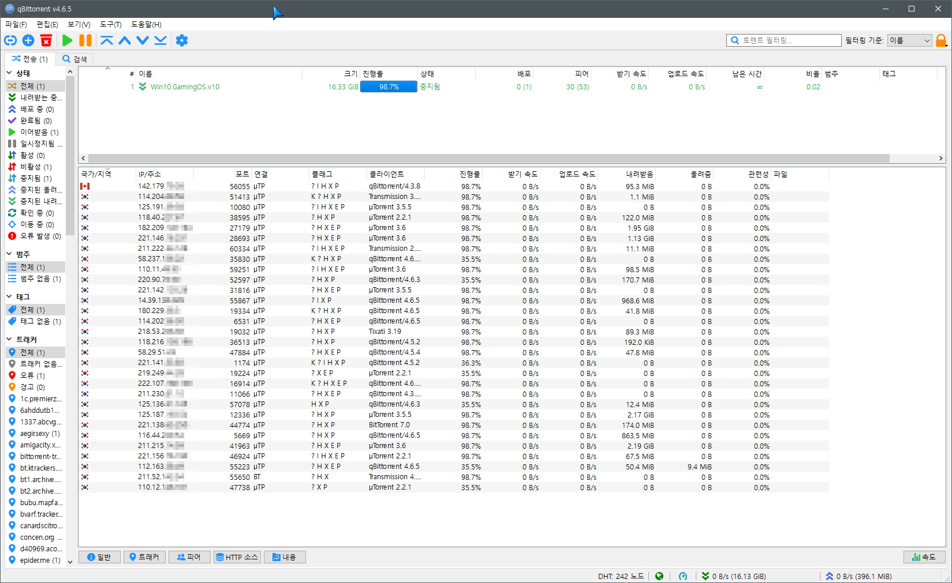Click the add torrent link toolbar icon
Viewport: 952px width, 583px height.
coord(10,40)
